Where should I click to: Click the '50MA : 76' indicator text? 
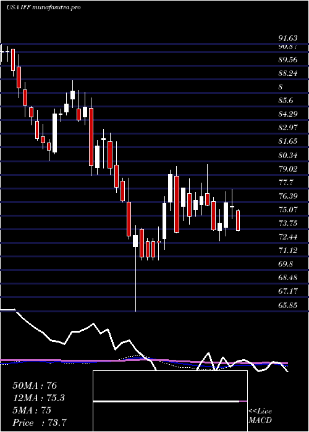(x=35, y=386)
